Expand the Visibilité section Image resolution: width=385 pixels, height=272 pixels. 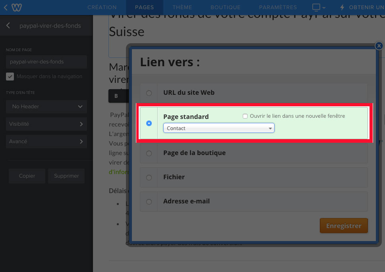(x=46, y=124)
